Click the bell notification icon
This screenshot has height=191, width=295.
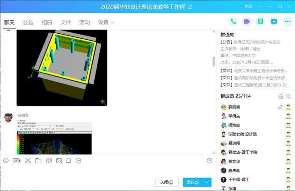69,161
